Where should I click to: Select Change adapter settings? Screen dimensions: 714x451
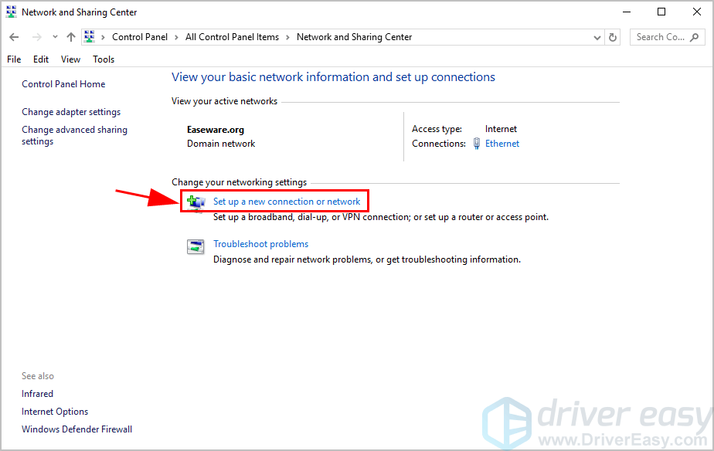(x=71, y=112)
